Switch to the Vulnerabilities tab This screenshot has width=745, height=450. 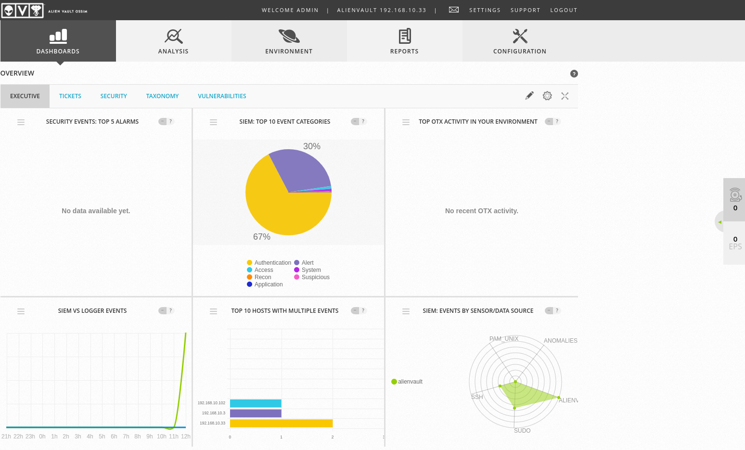[x=222, y=96]
